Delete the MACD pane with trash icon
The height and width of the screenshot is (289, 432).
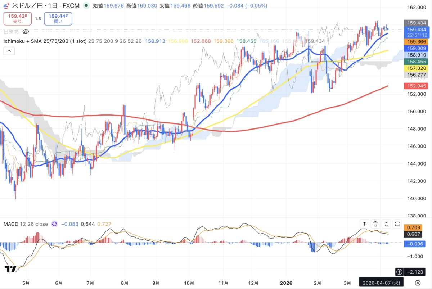375,224
